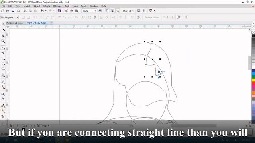Select the Pick tool in toolbox

[3, 24]
